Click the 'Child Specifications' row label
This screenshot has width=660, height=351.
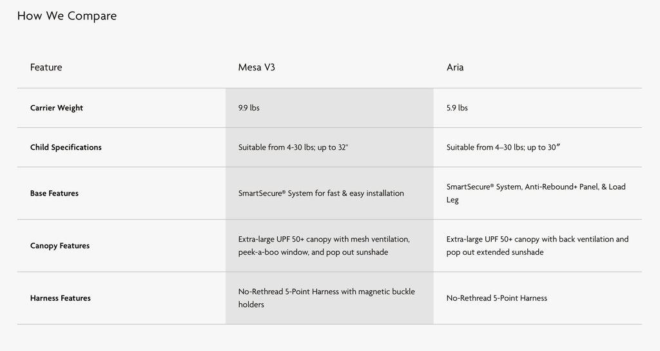[66, 147]
